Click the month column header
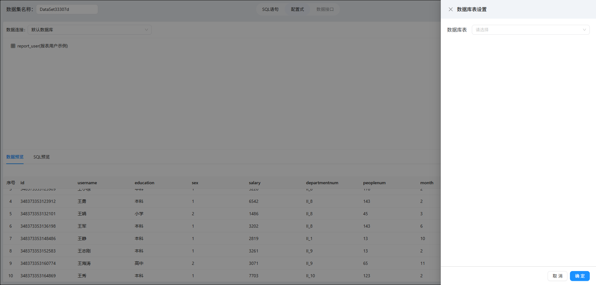 coord(427,183)
